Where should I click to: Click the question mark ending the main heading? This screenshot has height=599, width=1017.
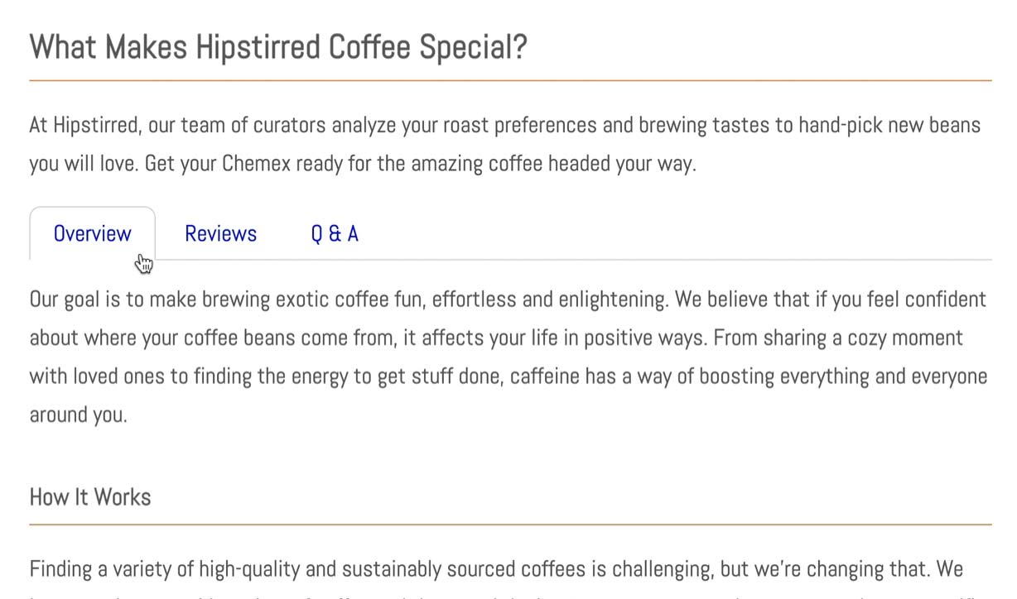(519, 47)
